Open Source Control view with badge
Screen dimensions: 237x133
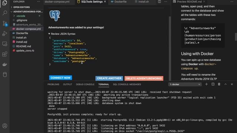pyautogui.click(x=5, y=23)
